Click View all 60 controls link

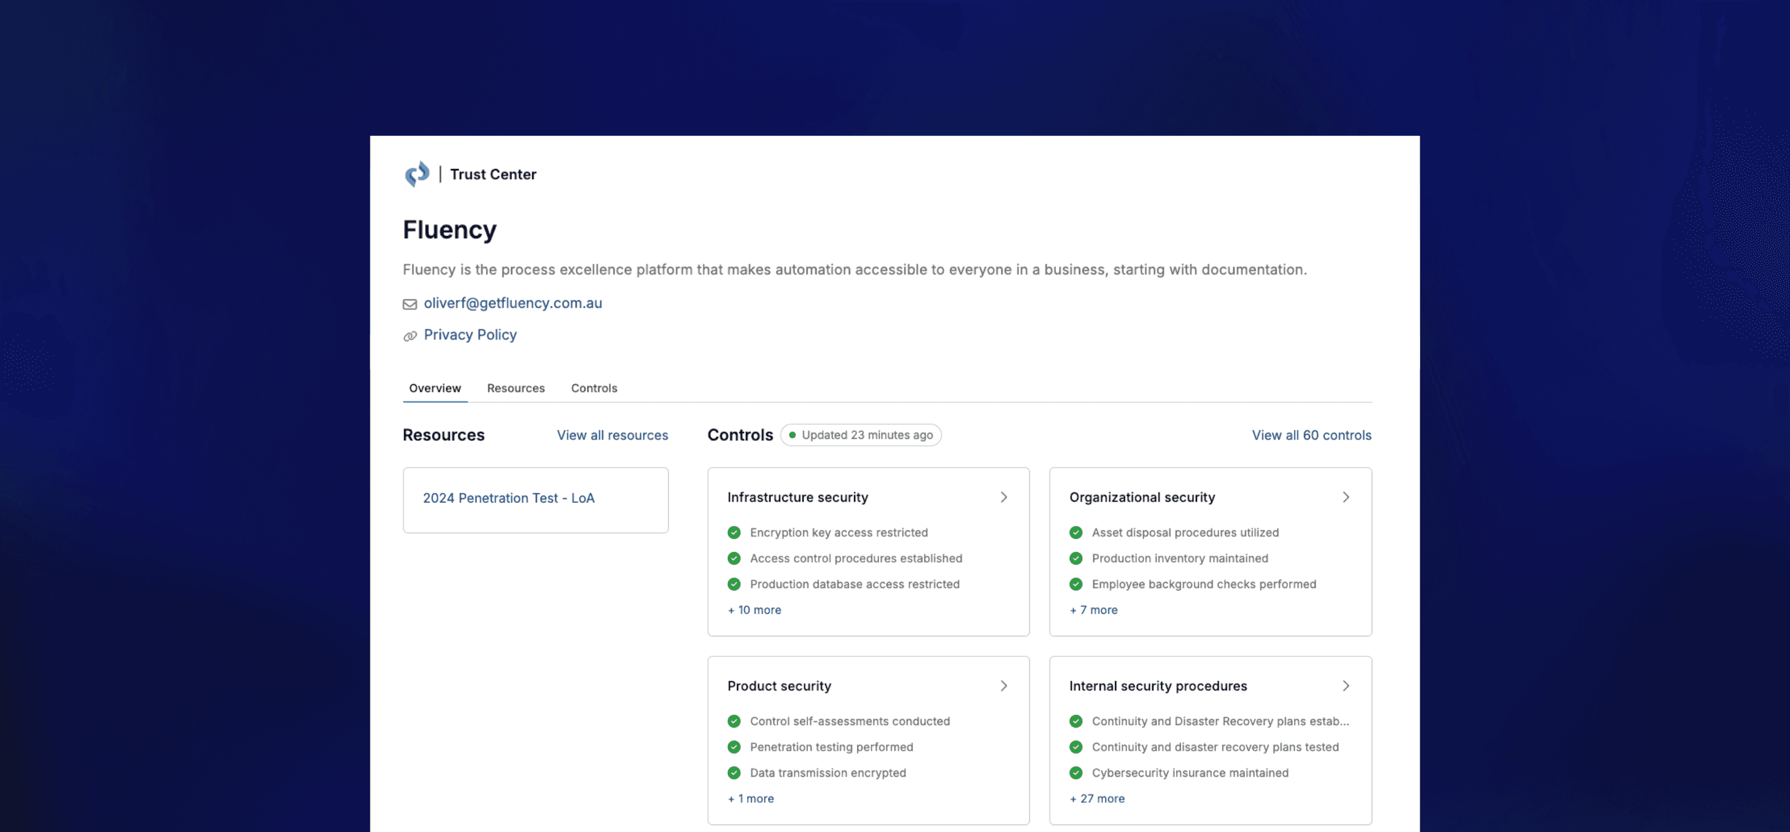(x=1311, y=434)
